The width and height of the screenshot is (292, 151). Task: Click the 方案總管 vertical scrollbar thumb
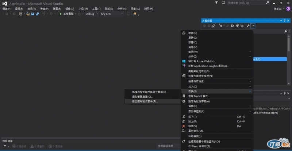289,44
